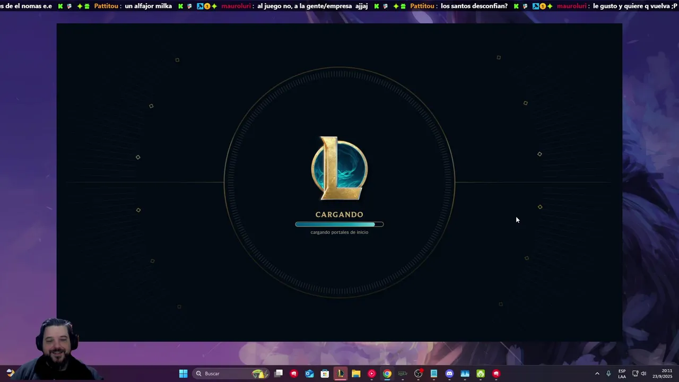The width and height of the screenshot is (679, 382).
Task: Click 'cargando portales de inicio' status text
Action: click(x=339, y=232)
